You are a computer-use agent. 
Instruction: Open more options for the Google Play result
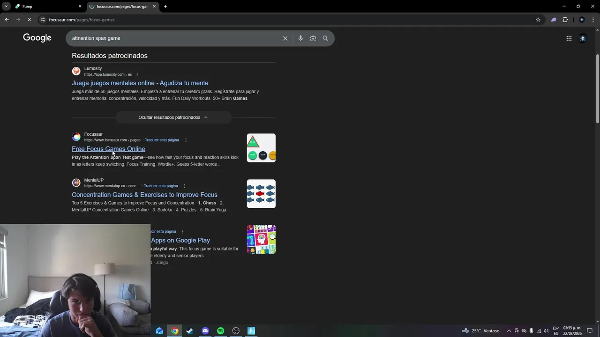point(182,231)
